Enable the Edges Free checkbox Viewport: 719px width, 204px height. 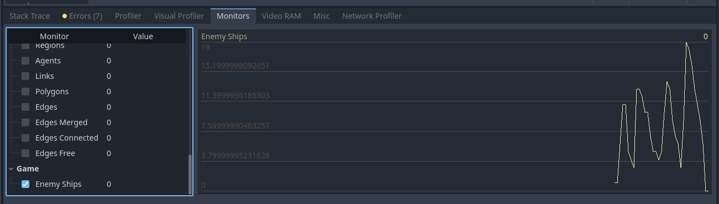pyautogui.click(x=25, y=153)
